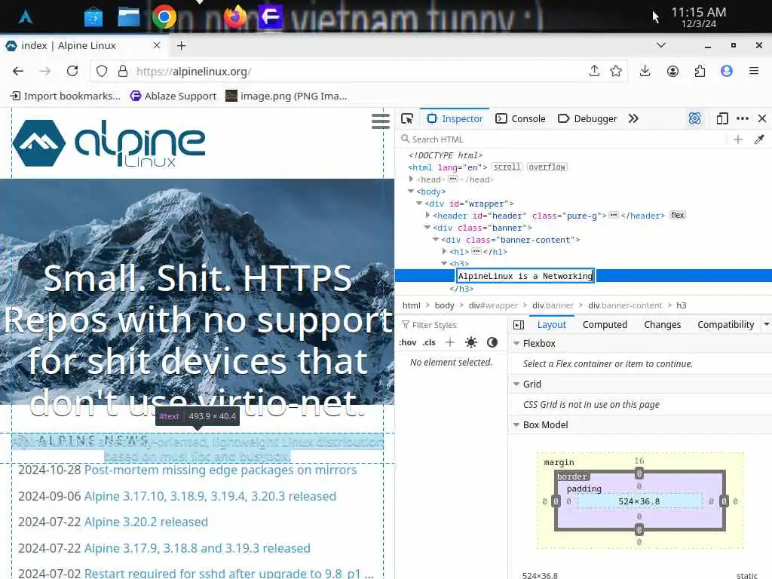The height and width of the screenshot is (579, 772).
Task: Go back to the previous page
Action: pos(18,72)
